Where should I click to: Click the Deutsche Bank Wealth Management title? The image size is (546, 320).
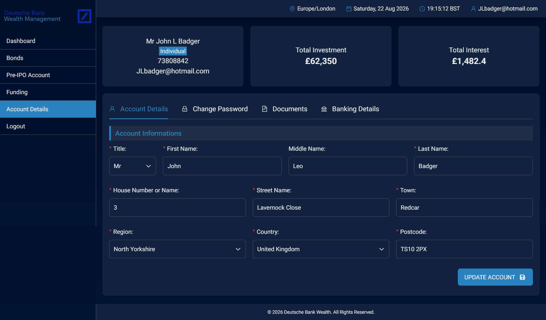pyautogui.click(x=32, y=16)
